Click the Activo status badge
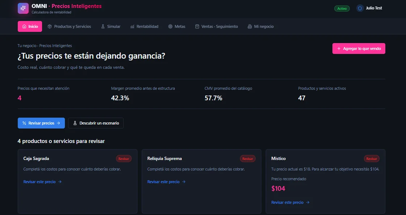Image resolution: width=406 pixels, height=215 pixels. [x=342, y=9]
